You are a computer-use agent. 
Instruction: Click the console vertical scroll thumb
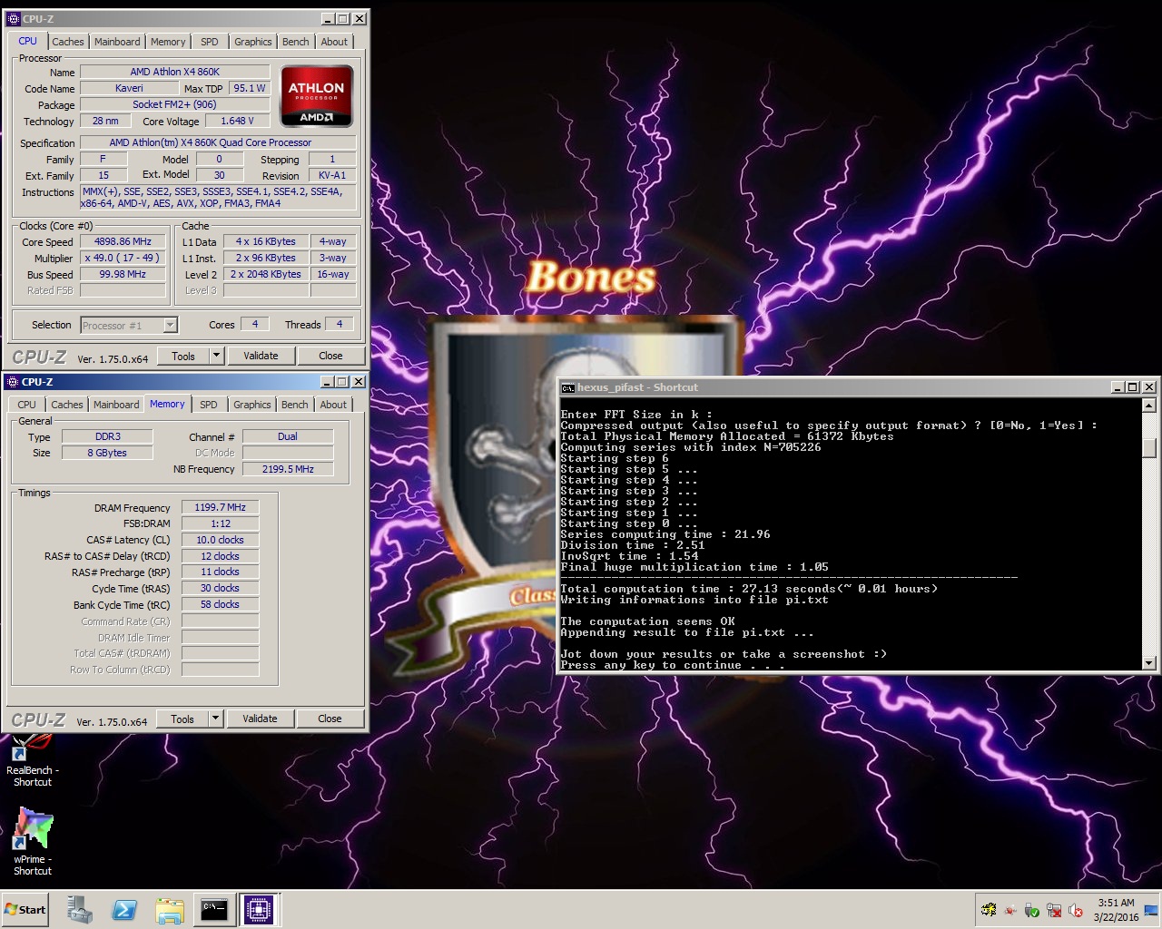(1149, 448)
